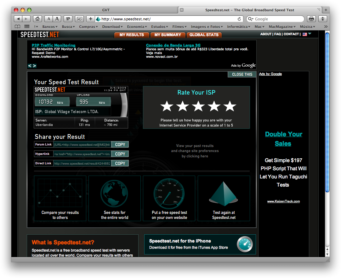
Task: Click the bug report icon
Action: click(x=323, y=19)
